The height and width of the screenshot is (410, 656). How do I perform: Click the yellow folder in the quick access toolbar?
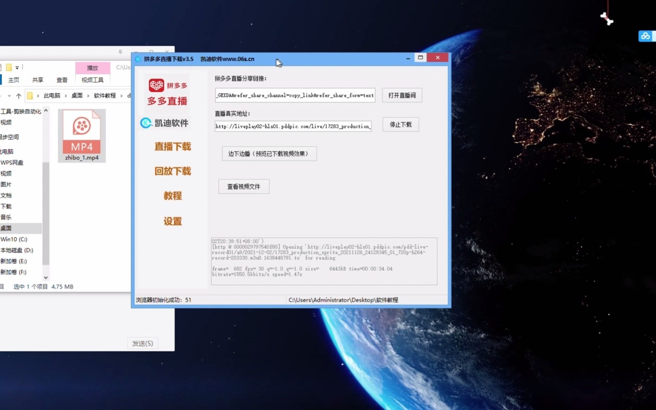tap(8, 67)
